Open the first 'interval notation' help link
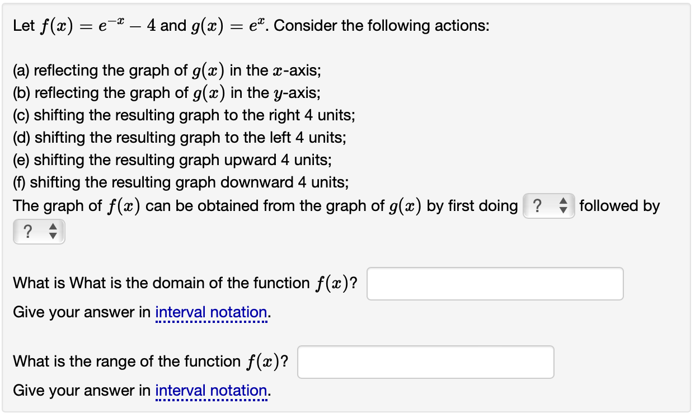 point(212,312)
